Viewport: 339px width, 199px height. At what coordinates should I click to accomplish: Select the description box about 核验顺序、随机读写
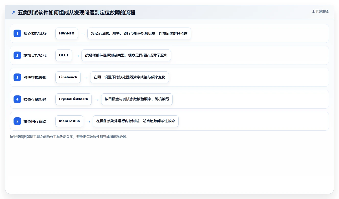pos(137,99)
